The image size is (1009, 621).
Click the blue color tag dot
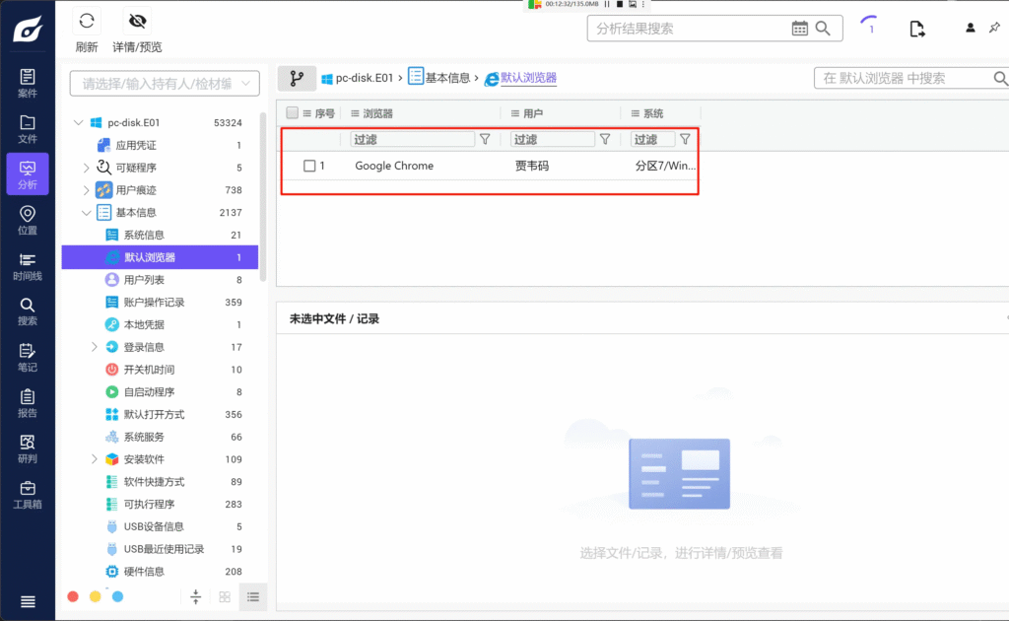[118, 596]
